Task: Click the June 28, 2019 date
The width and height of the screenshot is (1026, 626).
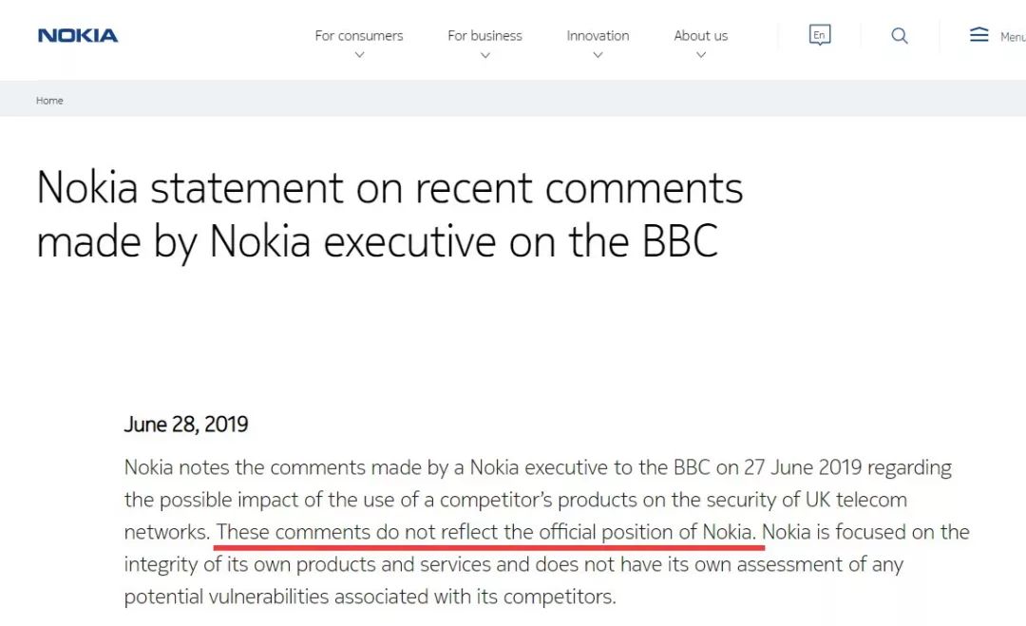Action: click(x=186, y=425)
